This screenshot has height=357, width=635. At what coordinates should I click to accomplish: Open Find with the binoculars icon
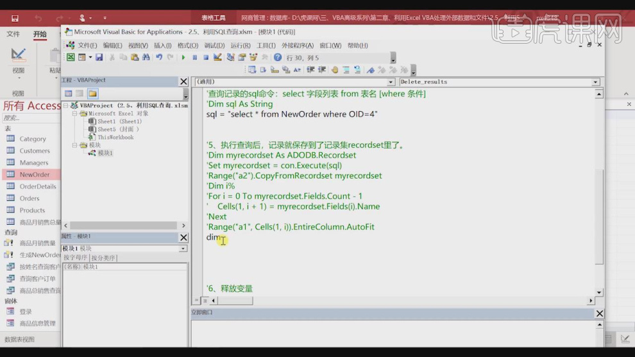tap(146, 58)
